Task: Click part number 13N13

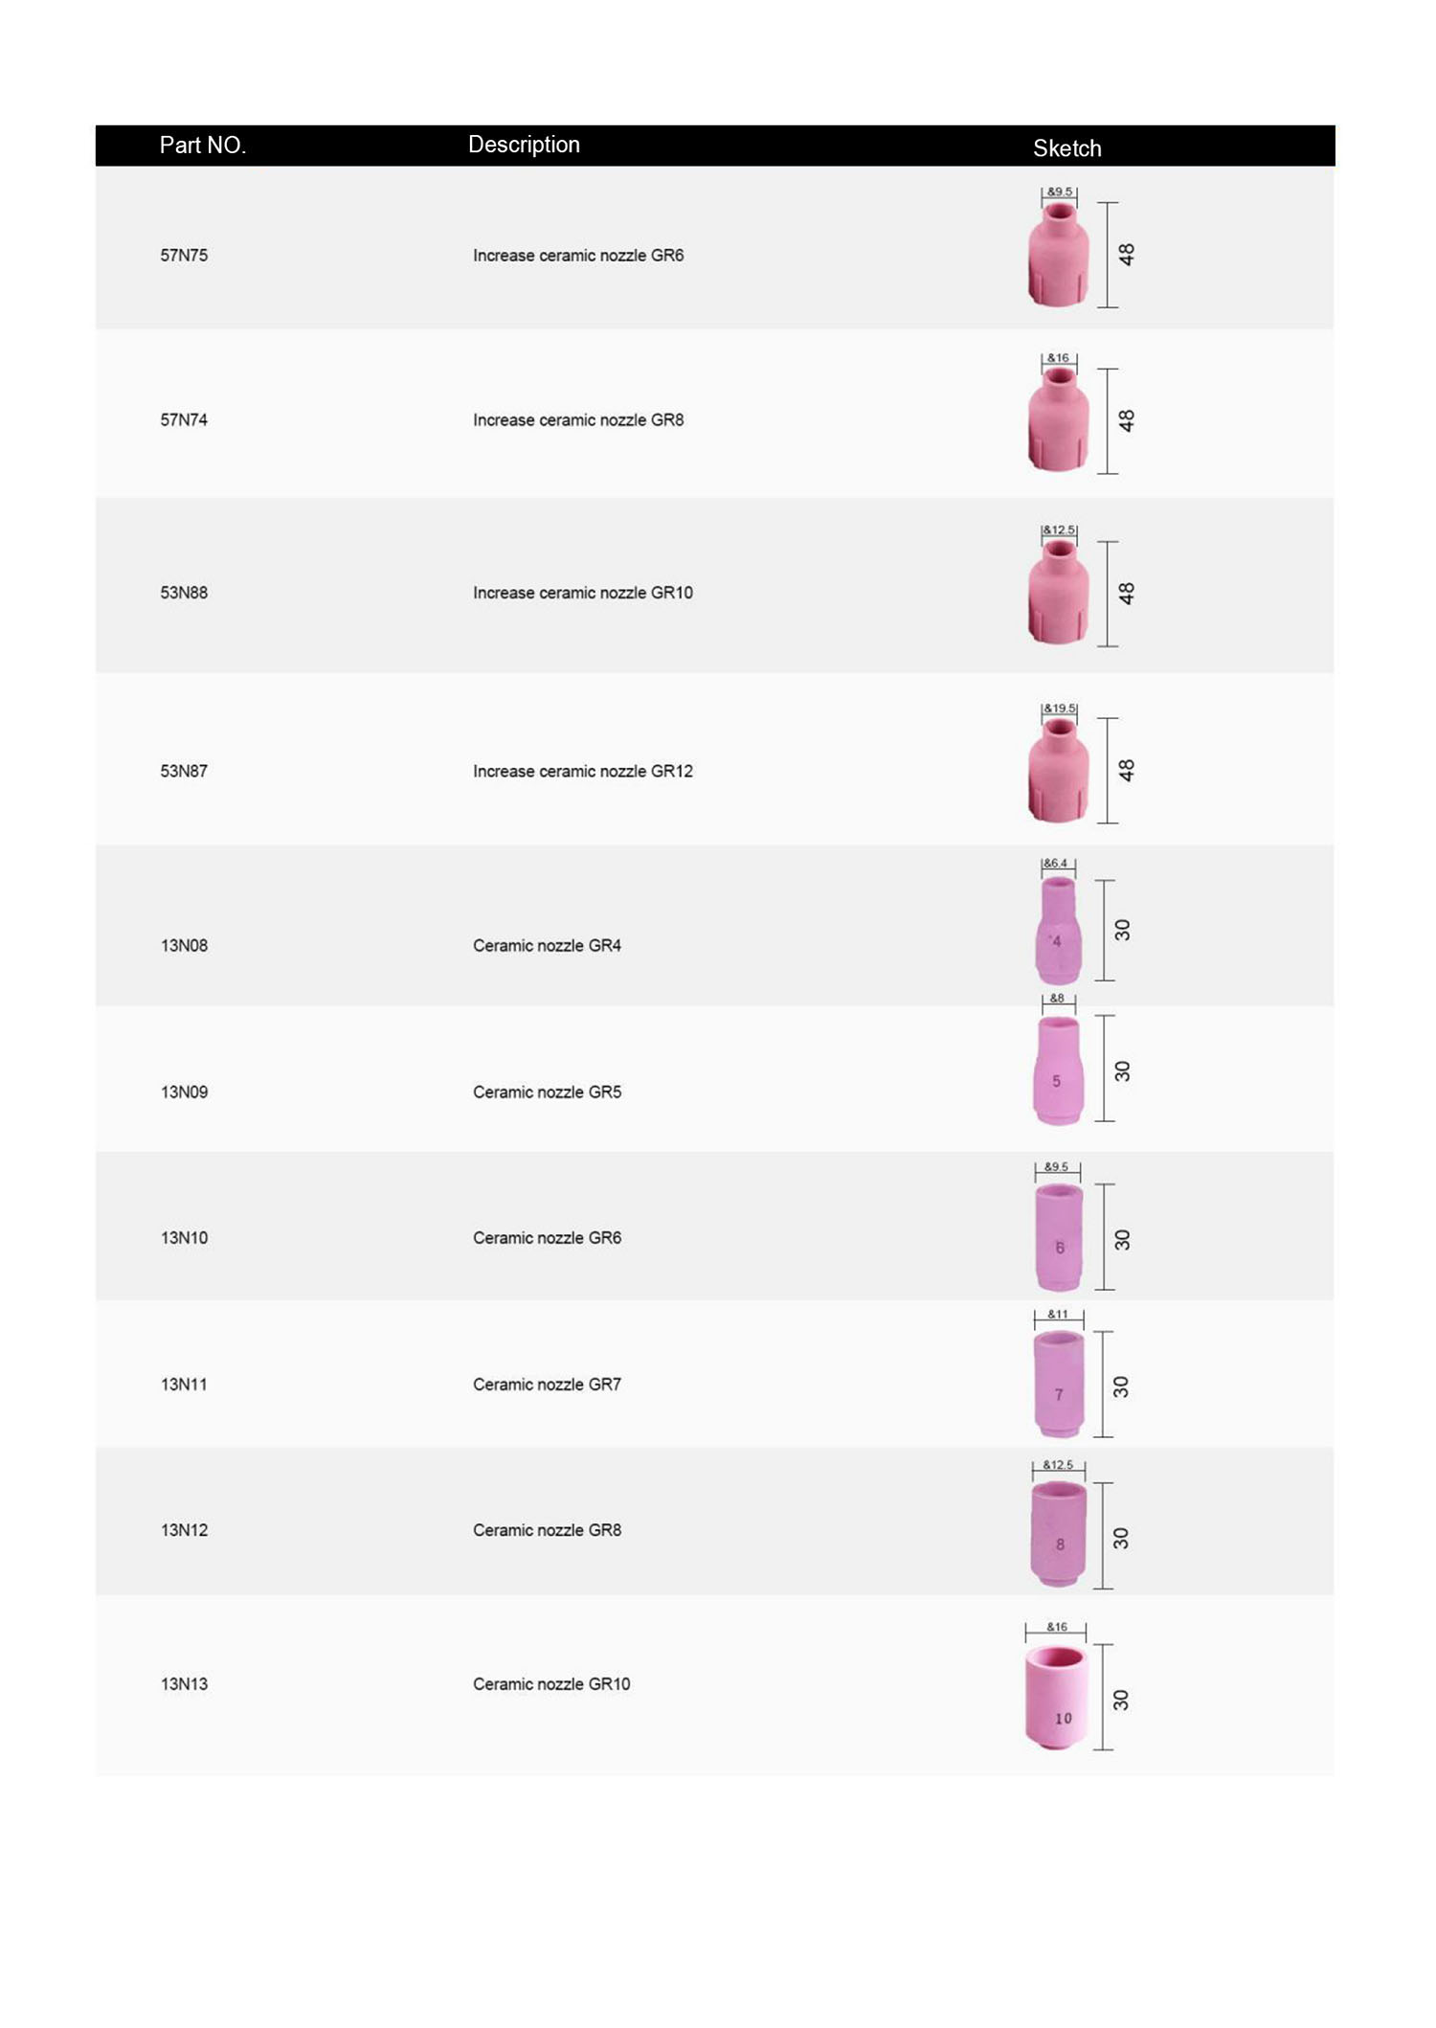Action: tap(184, 1684)
